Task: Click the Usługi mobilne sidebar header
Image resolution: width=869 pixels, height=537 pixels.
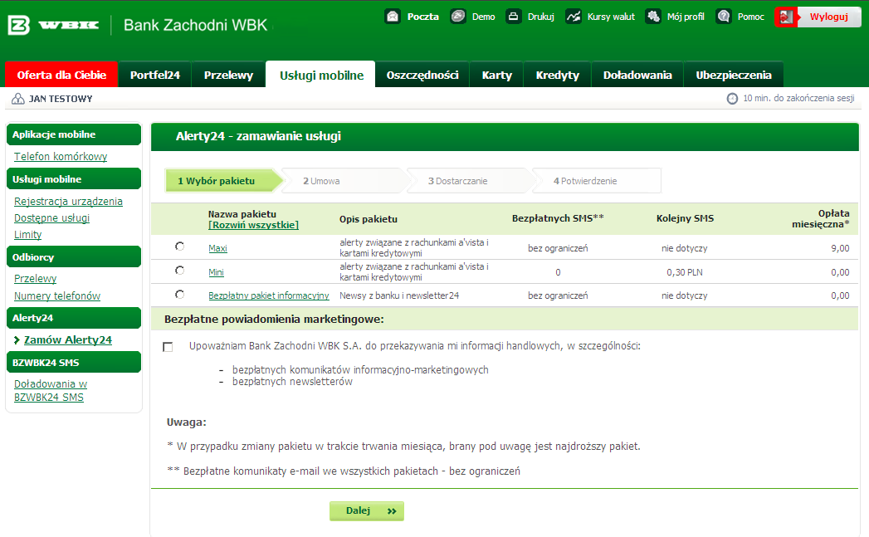Action: pyautogui.click(x=74, y=179)
